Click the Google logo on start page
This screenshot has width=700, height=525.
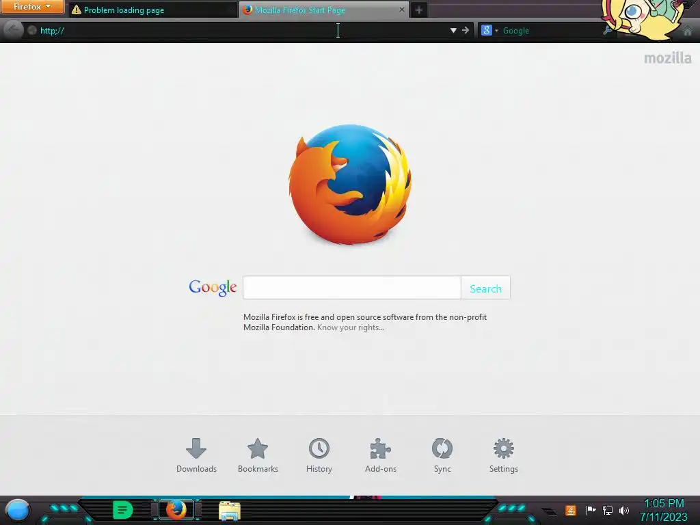pyautogui.click(x=213, y=288)
